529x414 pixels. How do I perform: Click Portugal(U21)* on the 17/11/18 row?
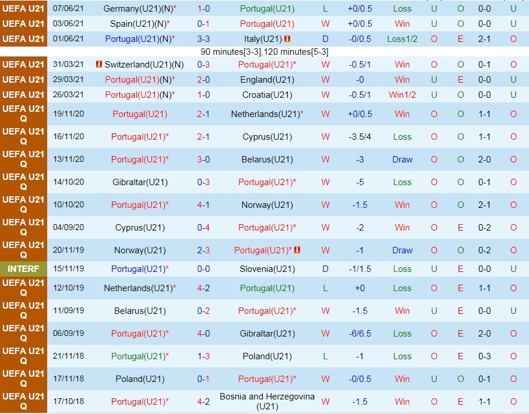(x=267, y=379)
